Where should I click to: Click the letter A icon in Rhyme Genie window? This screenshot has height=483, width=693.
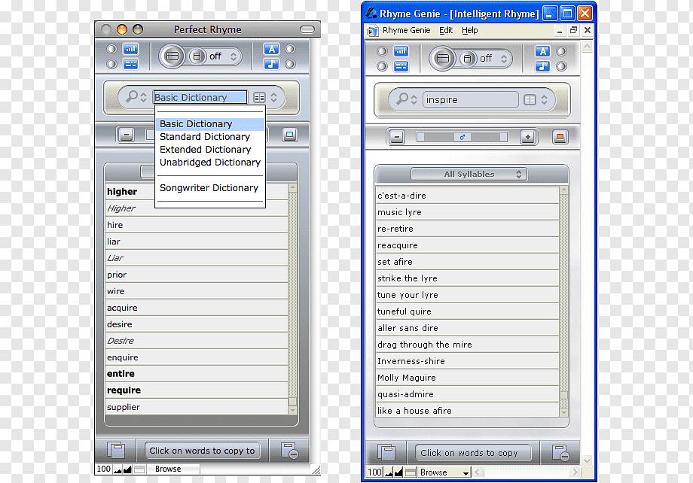(542, 51)
